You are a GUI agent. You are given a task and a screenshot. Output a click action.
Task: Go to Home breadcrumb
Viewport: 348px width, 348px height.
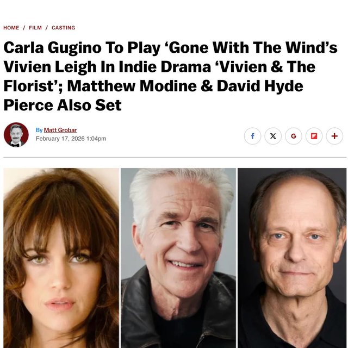click(x=11, y=28)
